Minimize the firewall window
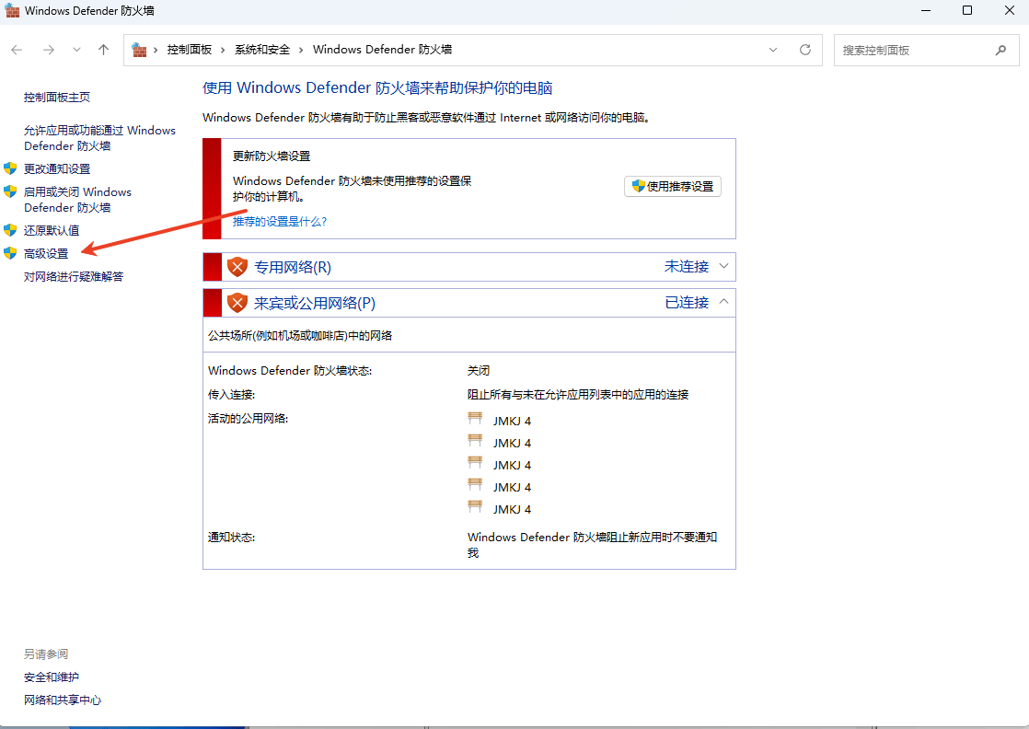The width and height of the screenshot is (1029, 729). coord(926,10)
